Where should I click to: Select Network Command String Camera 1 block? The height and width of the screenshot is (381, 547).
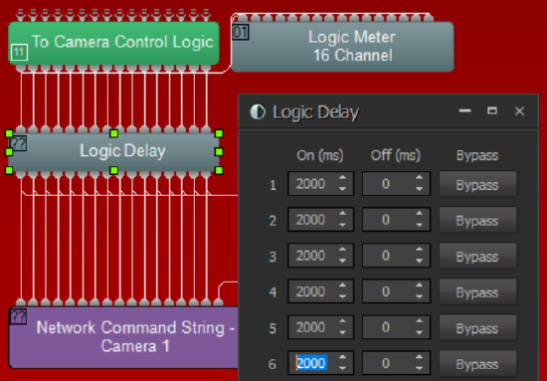click(x=123, y=337)
